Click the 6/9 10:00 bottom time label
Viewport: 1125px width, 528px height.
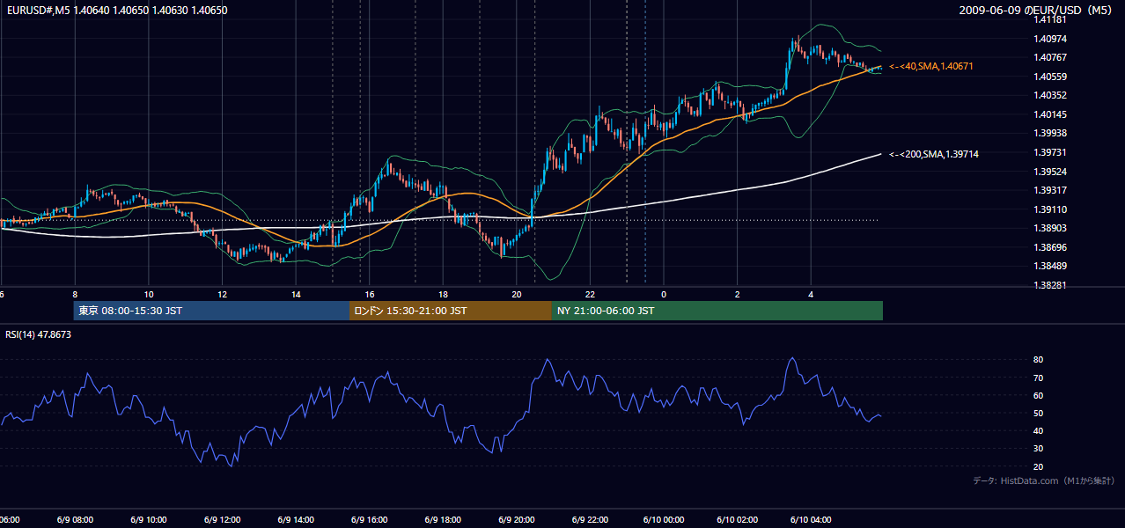click(x=149, y=519)
